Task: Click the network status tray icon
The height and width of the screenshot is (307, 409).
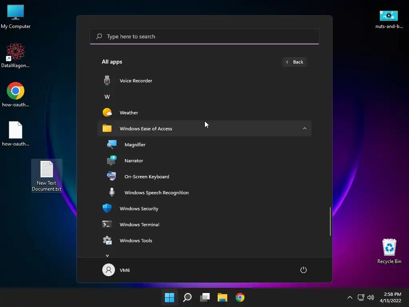Action: [x=361, y=297]
